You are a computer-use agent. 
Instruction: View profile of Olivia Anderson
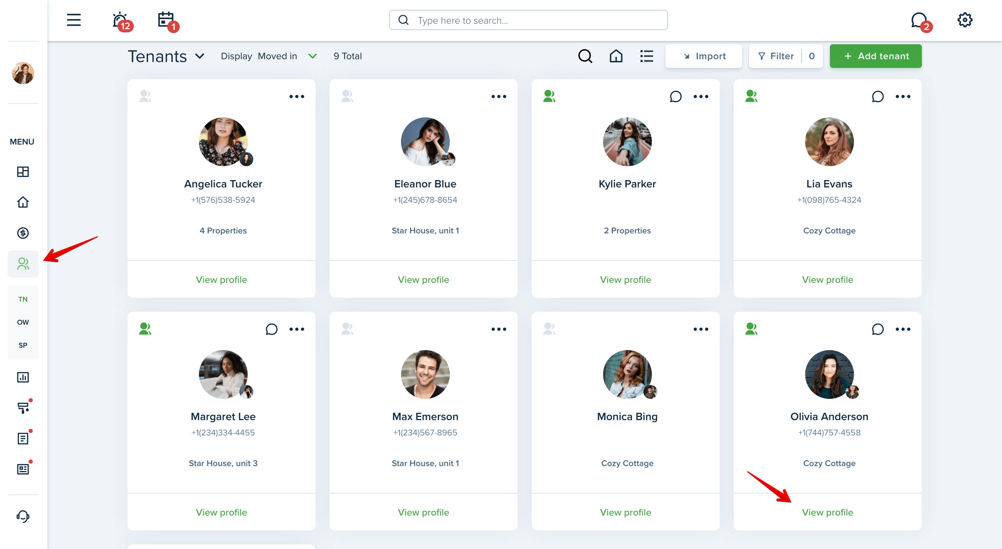tap(827, 512)
